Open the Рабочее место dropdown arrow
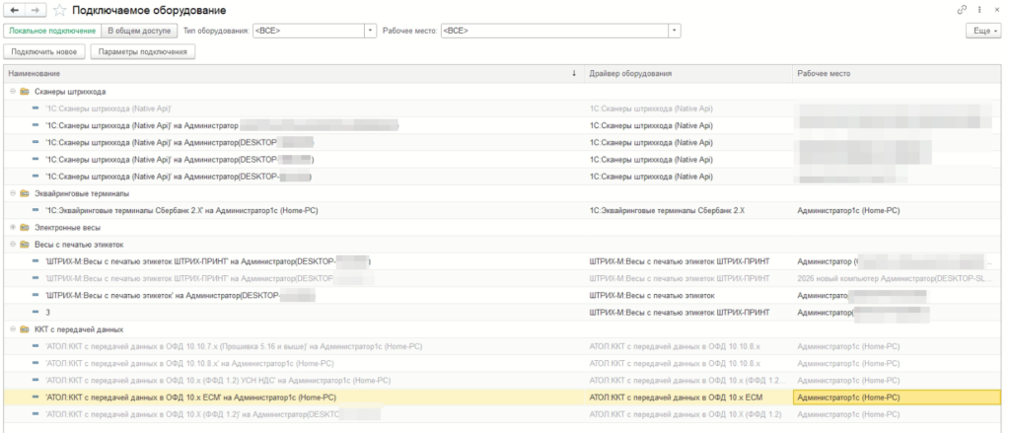This screenshot has height=433, width=1010. [x=675, y=31]
